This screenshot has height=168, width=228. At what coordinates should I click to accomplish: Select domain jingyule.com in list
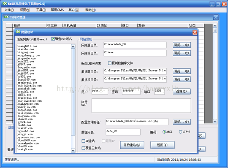pos(27,58)
